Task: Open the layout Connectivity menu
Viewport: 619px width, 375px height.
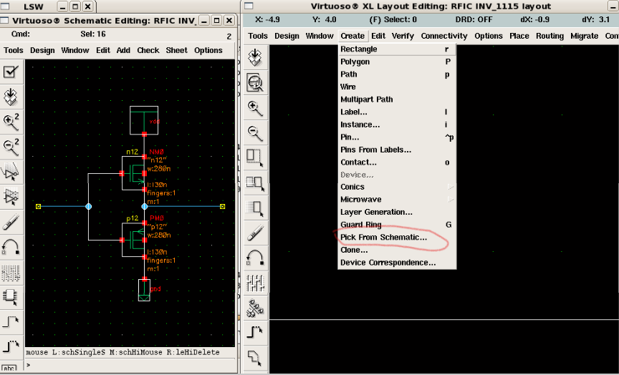Action: [x=444, y=36]
